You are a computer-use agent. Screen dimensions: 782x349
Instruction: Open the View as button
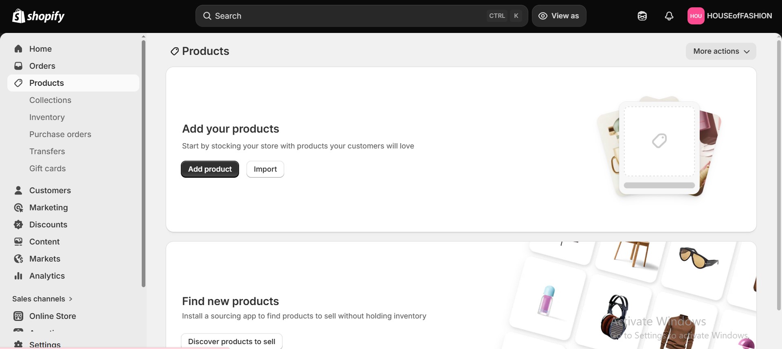559,16
